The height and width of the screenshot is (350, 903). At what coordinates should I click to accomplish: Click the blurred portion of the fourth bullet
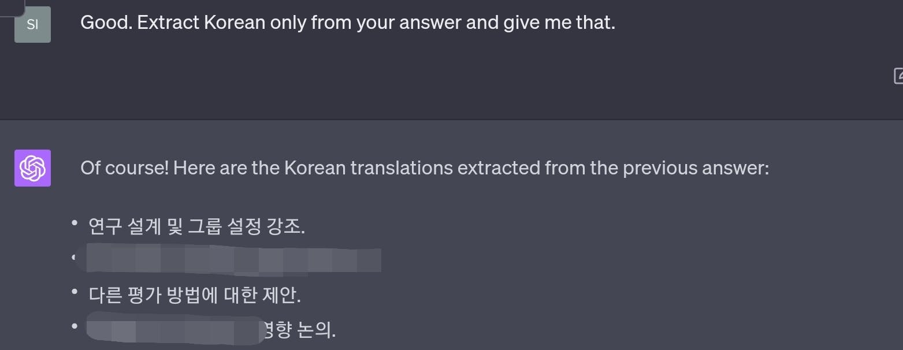173,329
